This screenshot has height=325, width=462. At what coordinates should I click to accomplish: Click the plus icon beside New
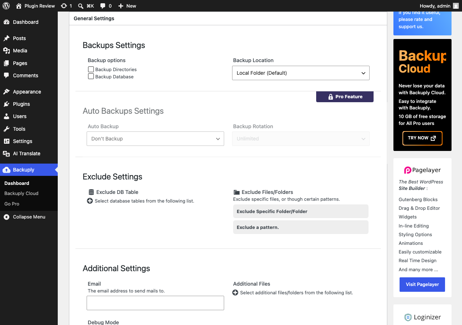pos(121,6)
